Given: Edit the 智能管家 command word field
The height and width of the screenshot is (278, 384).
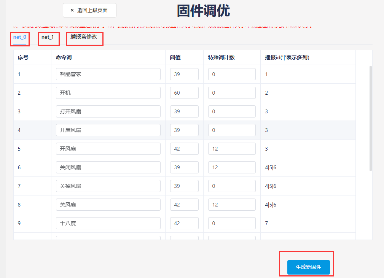Looking at the screenshot, I should click(x=108, y=74).
